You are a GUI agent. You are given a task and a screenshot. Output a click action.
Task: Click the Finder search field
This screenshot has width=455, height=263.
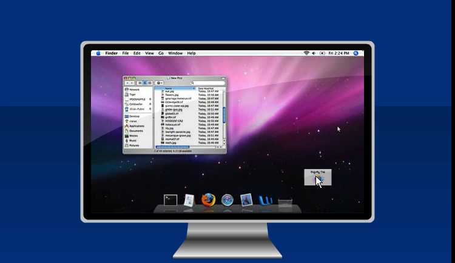coord(209,83)
